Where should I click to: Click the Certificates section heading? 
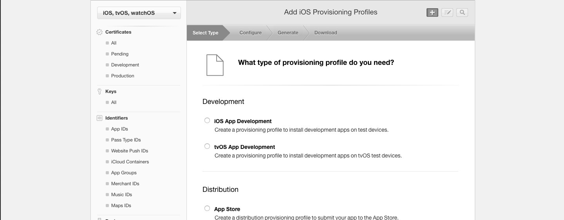[118, 32]
